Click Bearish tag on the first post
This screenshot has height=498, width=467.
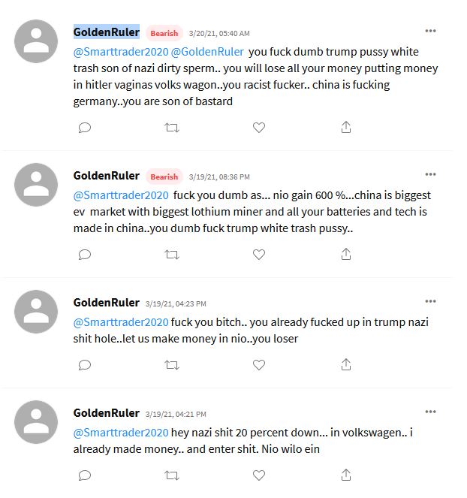[x=164, y=33]
